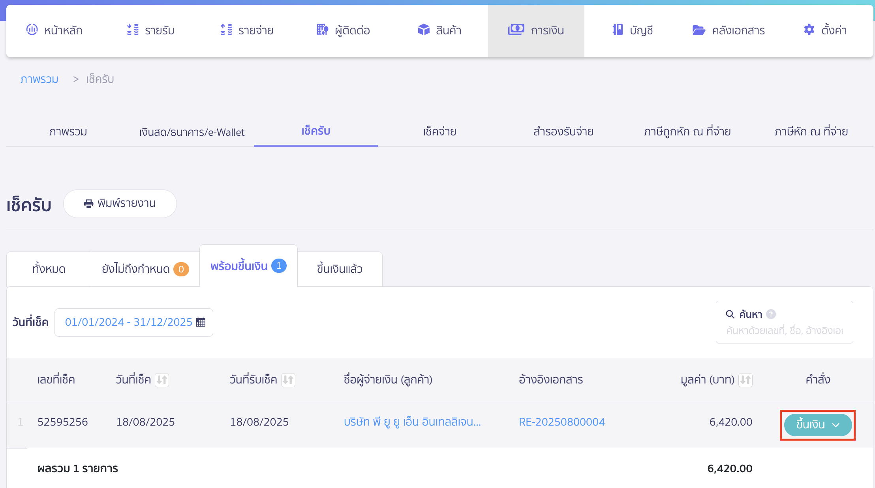Click the printer icon on พิมพ์รายงาน
This screenshot has width=875, height=488.
click(x=88, y=204)
